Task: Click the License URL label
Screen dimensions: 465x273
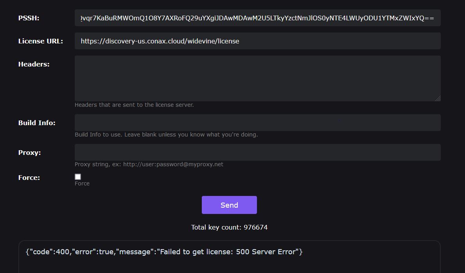Action: click(x=41, y=41)
